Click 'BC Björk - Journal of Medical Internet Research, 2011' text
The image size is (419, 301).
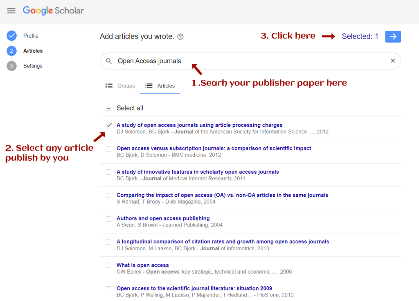pyautogui.click(x=181, y=178)
